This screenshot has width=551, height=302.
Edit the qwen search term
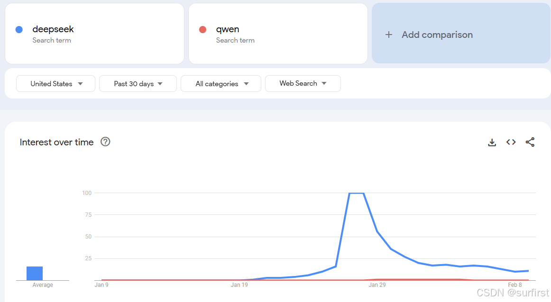pyautogui.click(x=228, y=29)
